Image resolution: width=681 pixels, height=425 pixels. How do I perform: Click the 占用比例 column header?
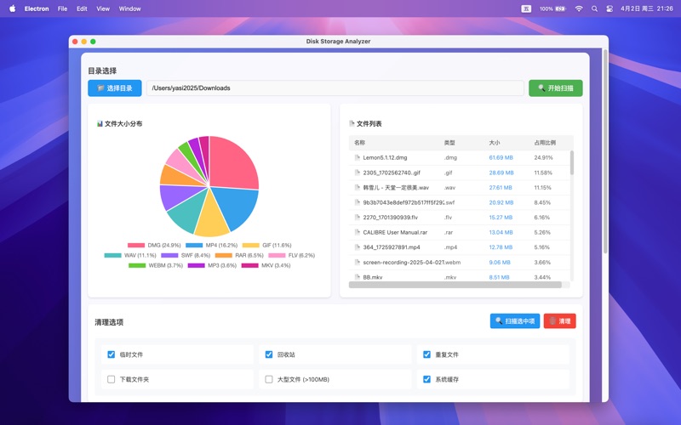coord(545,143)
